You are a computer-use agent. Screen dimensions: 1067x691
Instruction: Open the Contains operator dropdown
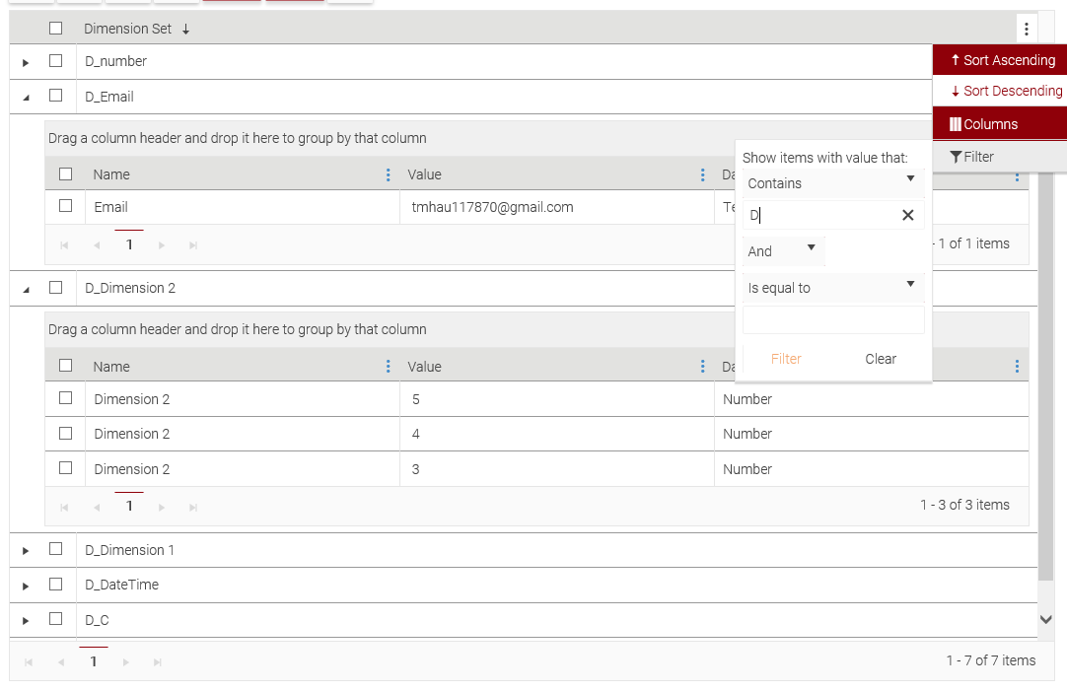point(832,182)
